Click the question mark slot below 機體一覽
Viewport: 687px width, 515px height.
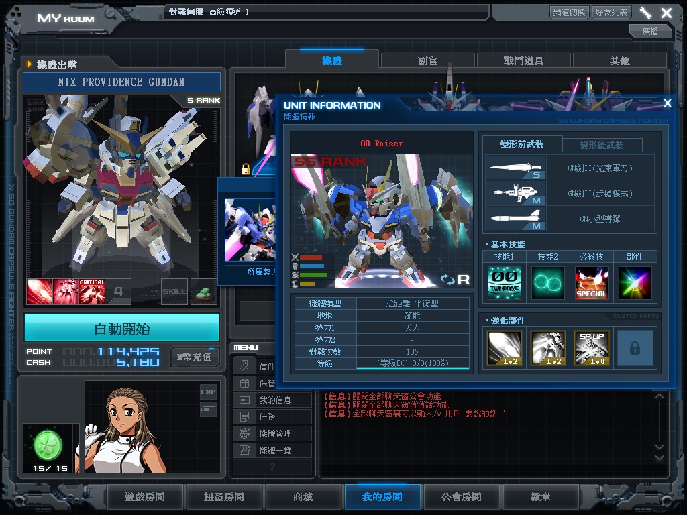(272, 467)
